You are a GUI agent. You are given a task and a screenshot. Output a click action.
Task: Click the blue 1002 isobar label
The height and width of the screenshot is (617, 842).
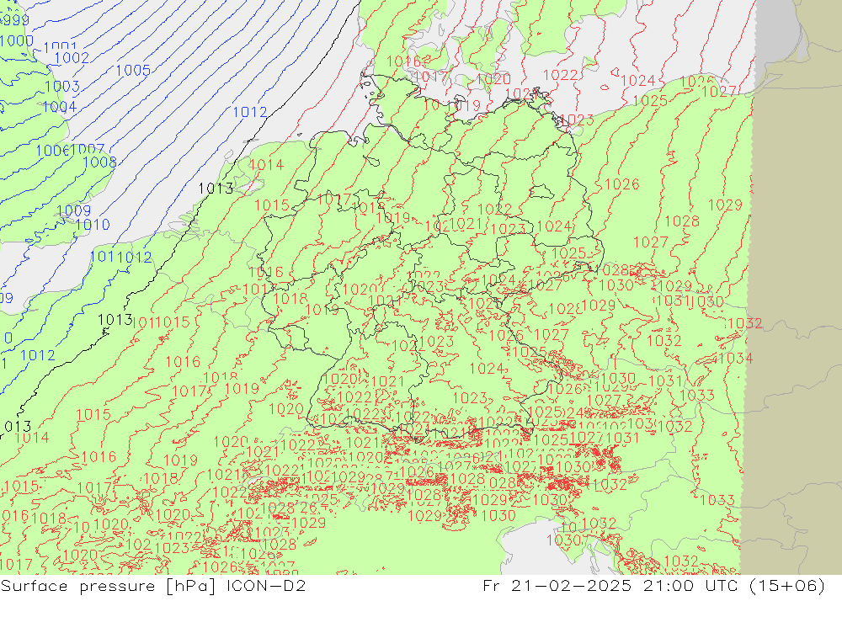[72, 57]
